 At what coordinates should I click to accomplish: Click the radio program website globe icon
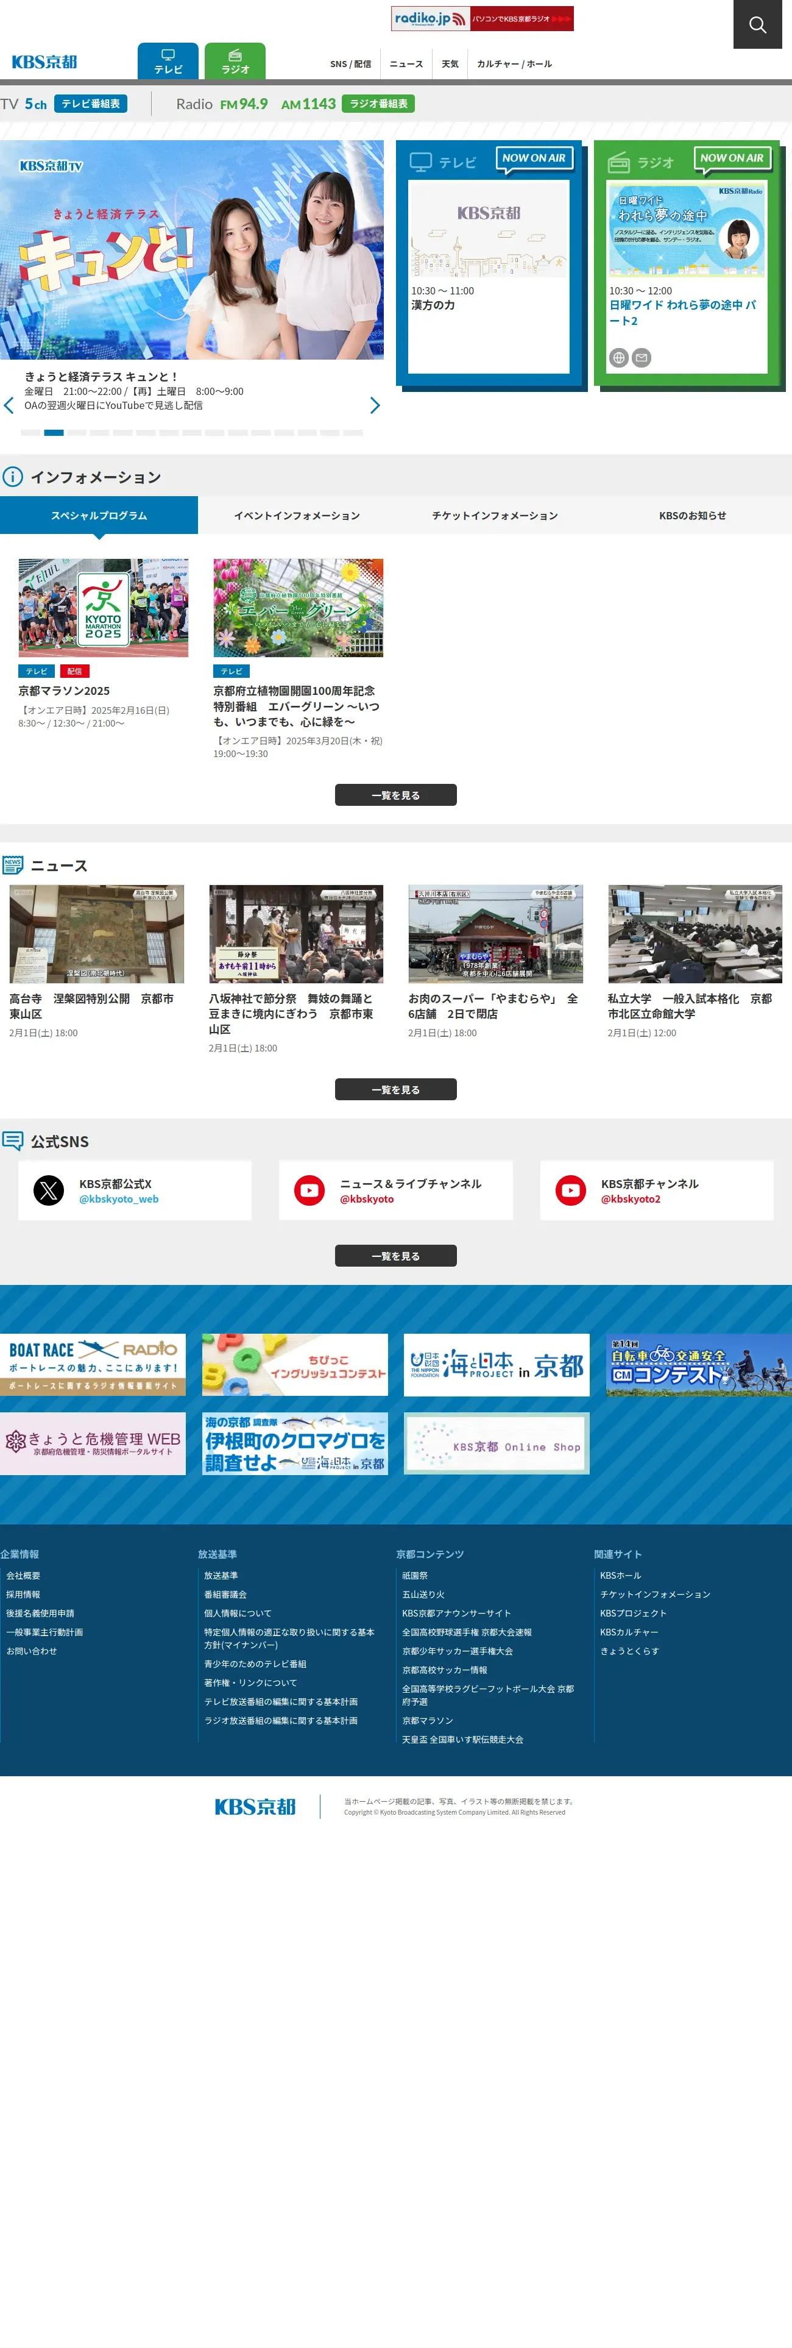pyautogui.click(x=619, y=357)
